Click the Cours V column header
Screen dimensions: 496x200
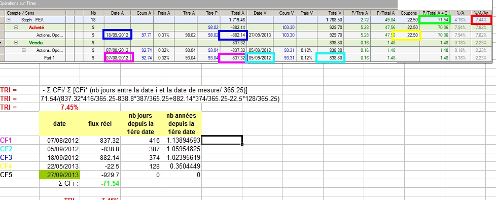point(285,13)
